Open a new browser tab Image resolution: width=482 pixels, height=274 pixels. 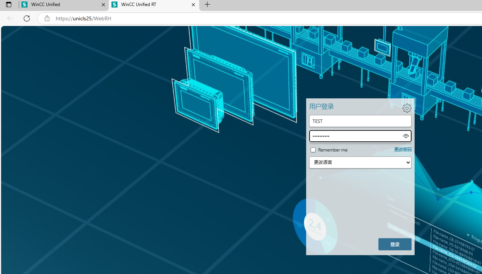pos(207,5)
